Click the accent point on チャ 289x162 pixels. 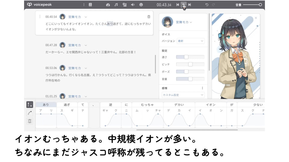point(158,114)
